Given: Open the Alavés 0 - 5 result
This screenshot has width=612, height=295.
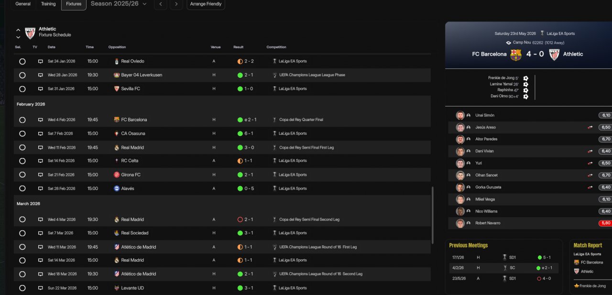Looking at the screenshot, I should pos(249,189).
